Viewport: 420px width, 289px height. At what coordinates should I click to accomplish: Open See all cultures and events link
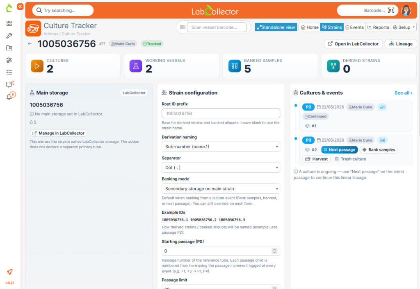click(x=403, y=93)
